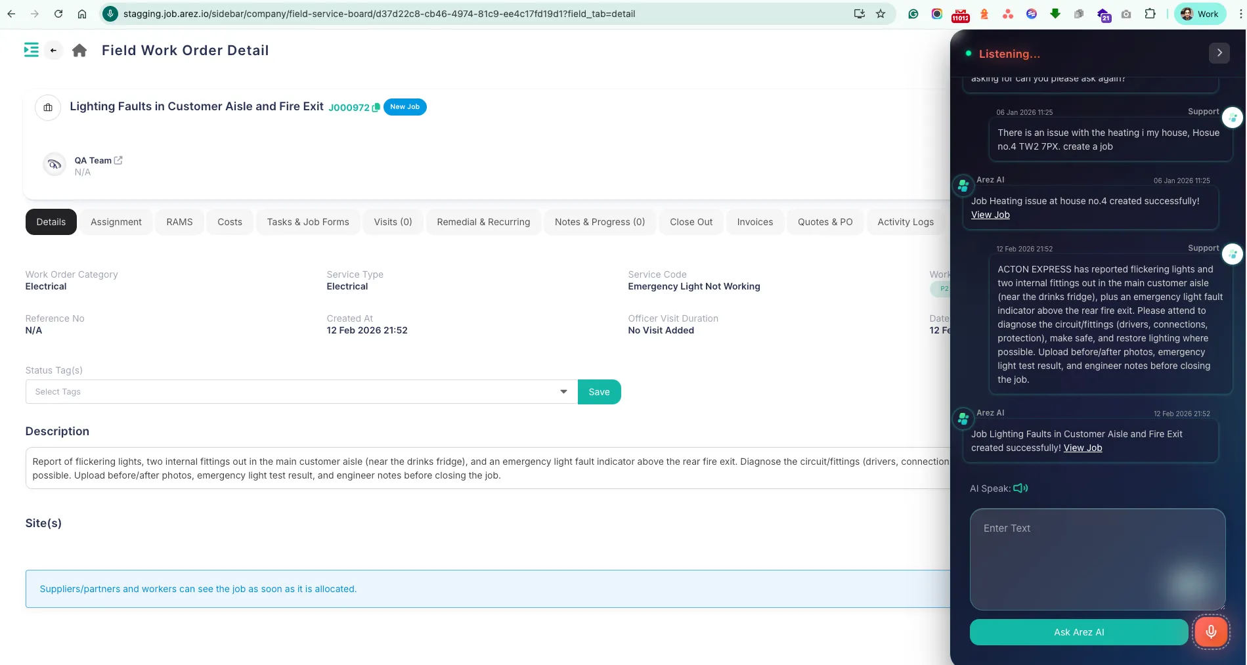Copy job number J000972

click(376, 108)
